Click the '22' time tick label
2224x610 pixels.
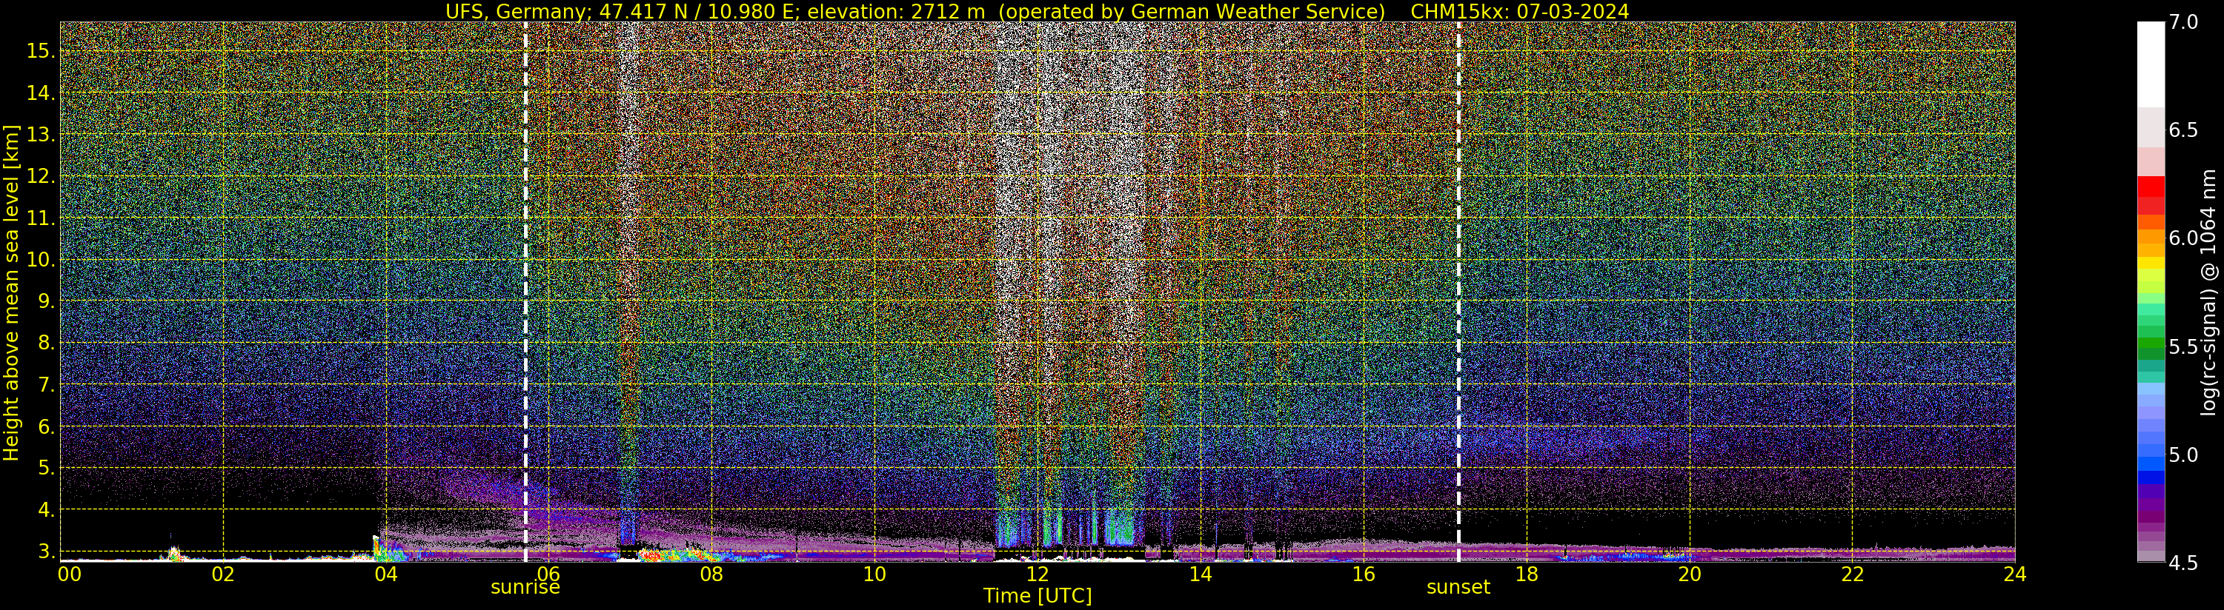[x=1852, y=574]
